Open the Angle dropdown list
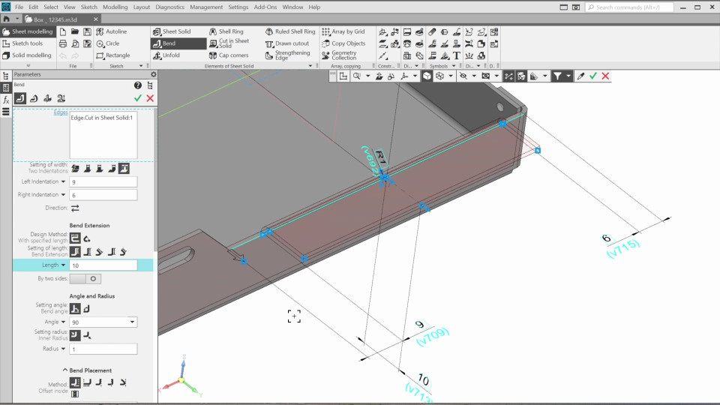 (x=133, y=322)
